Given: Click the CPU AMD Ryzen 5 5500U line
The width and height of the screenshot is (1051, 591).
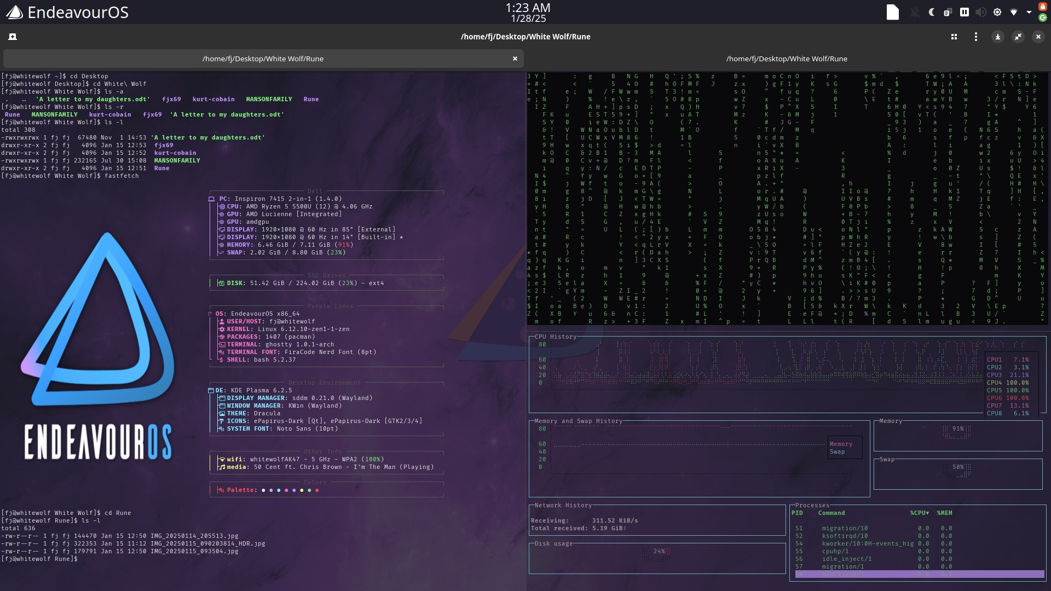Looking at the screenshot, I should (x=296, y=206).
